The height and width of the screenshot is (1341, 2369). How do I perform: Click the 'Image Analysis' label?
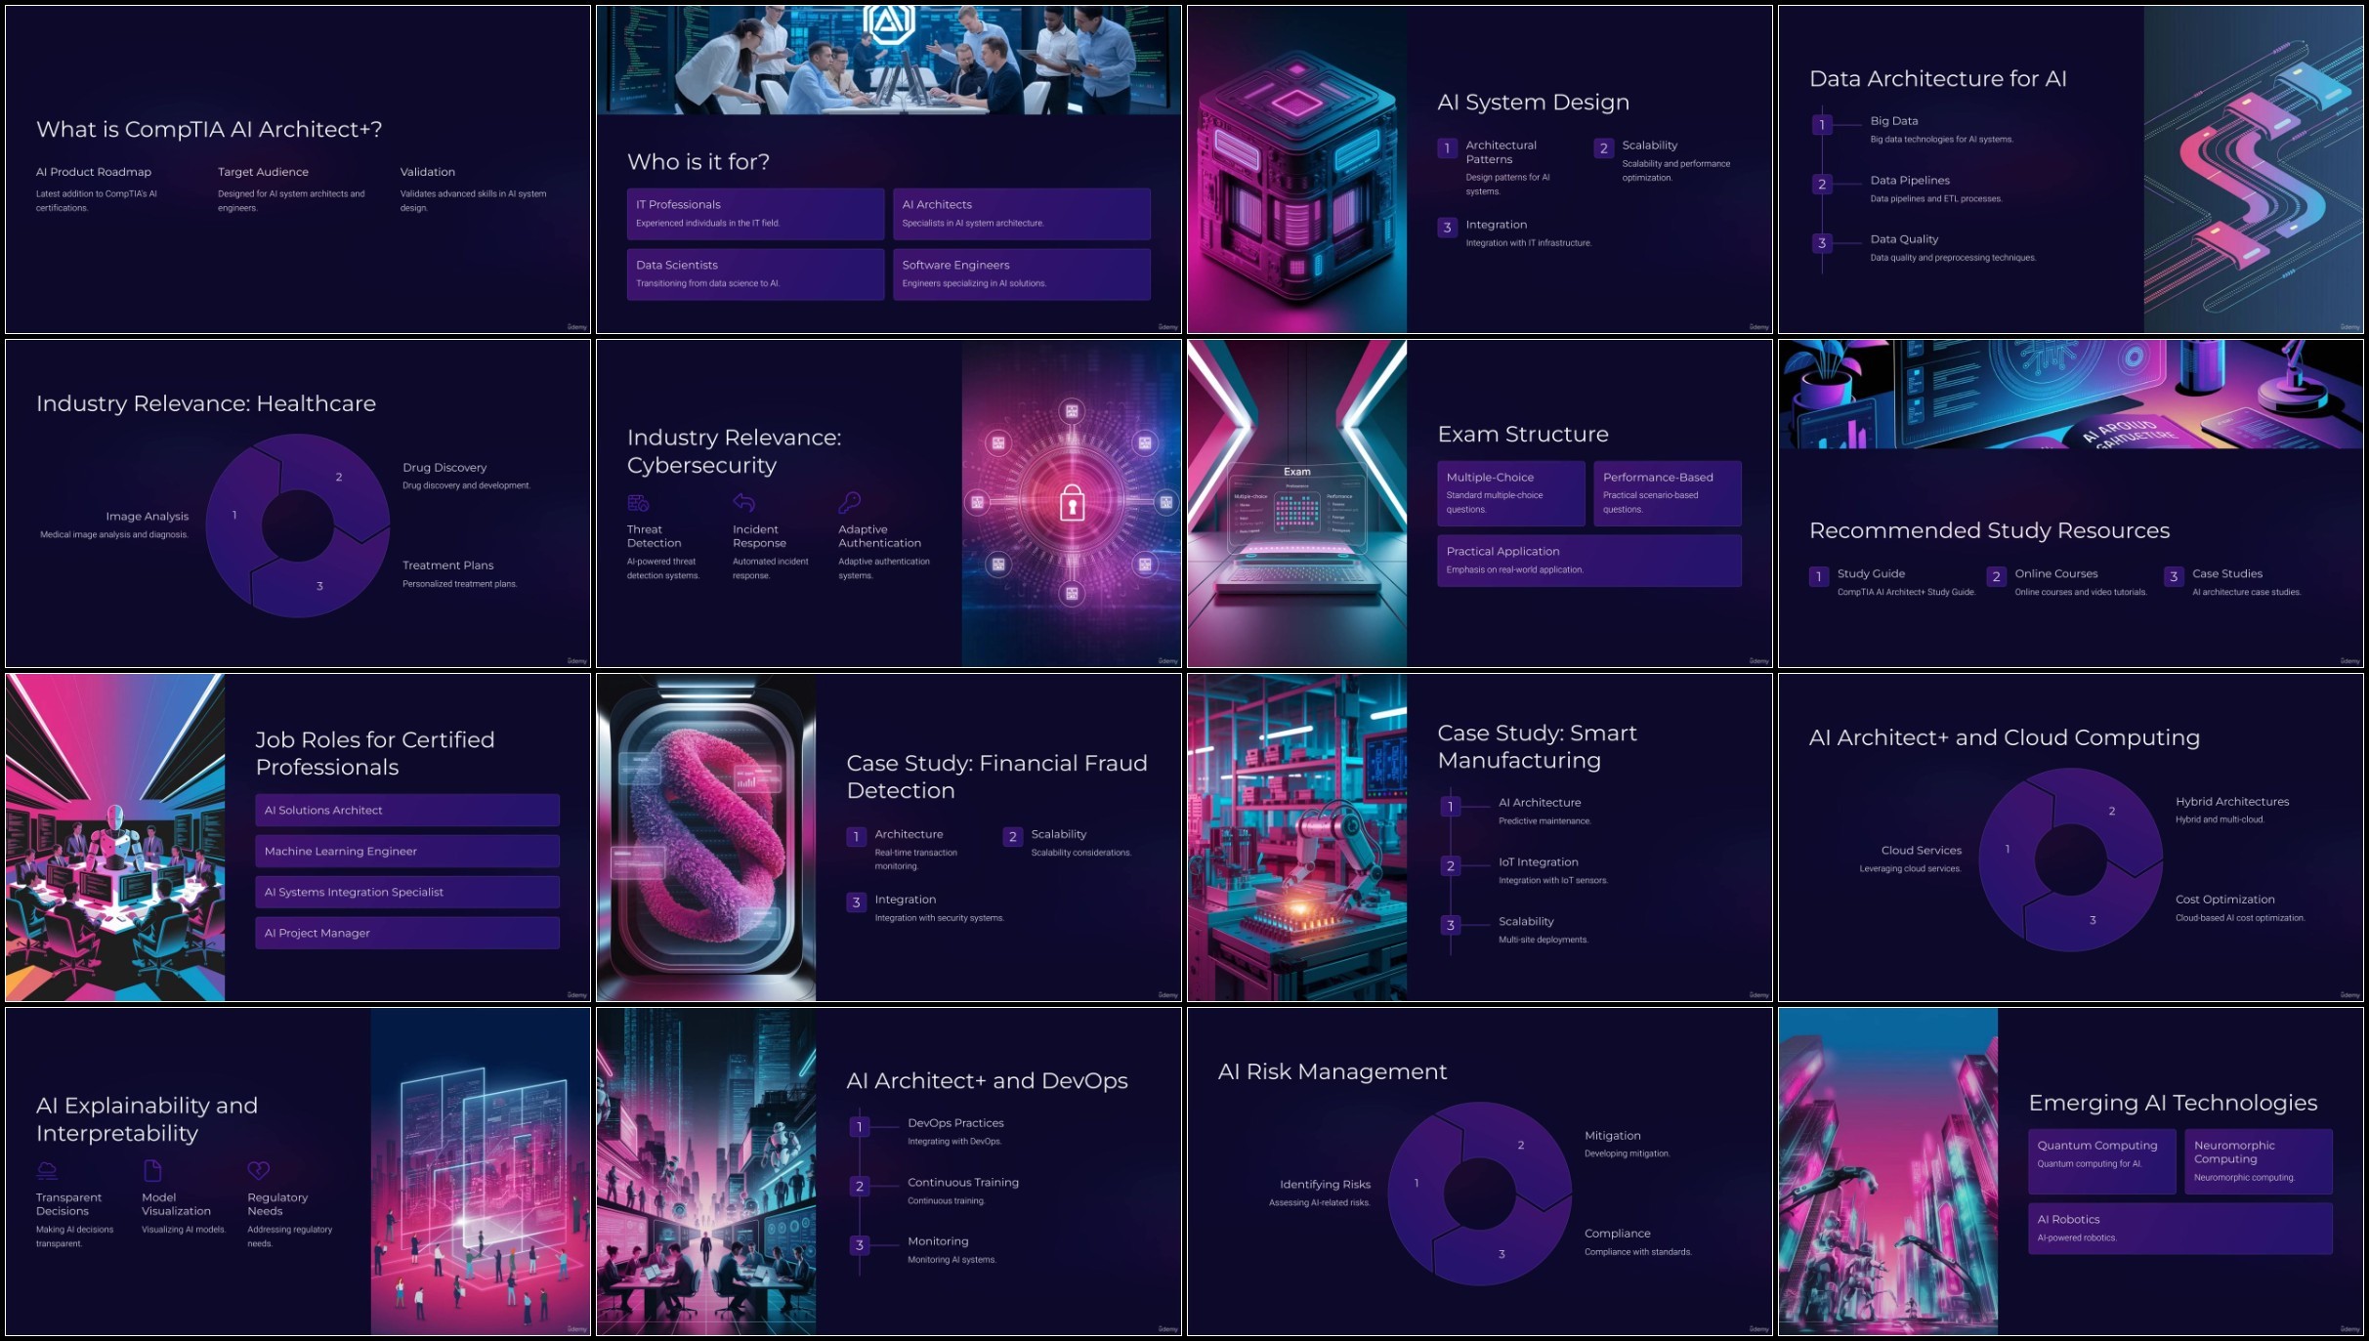pos(148,517)
